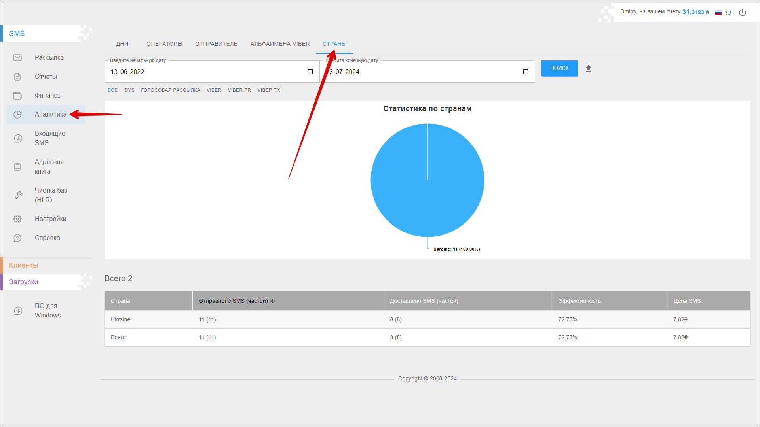Click the Настройки gear icon
The width and height of the screenshot is (760, 427).
(17, 219)
